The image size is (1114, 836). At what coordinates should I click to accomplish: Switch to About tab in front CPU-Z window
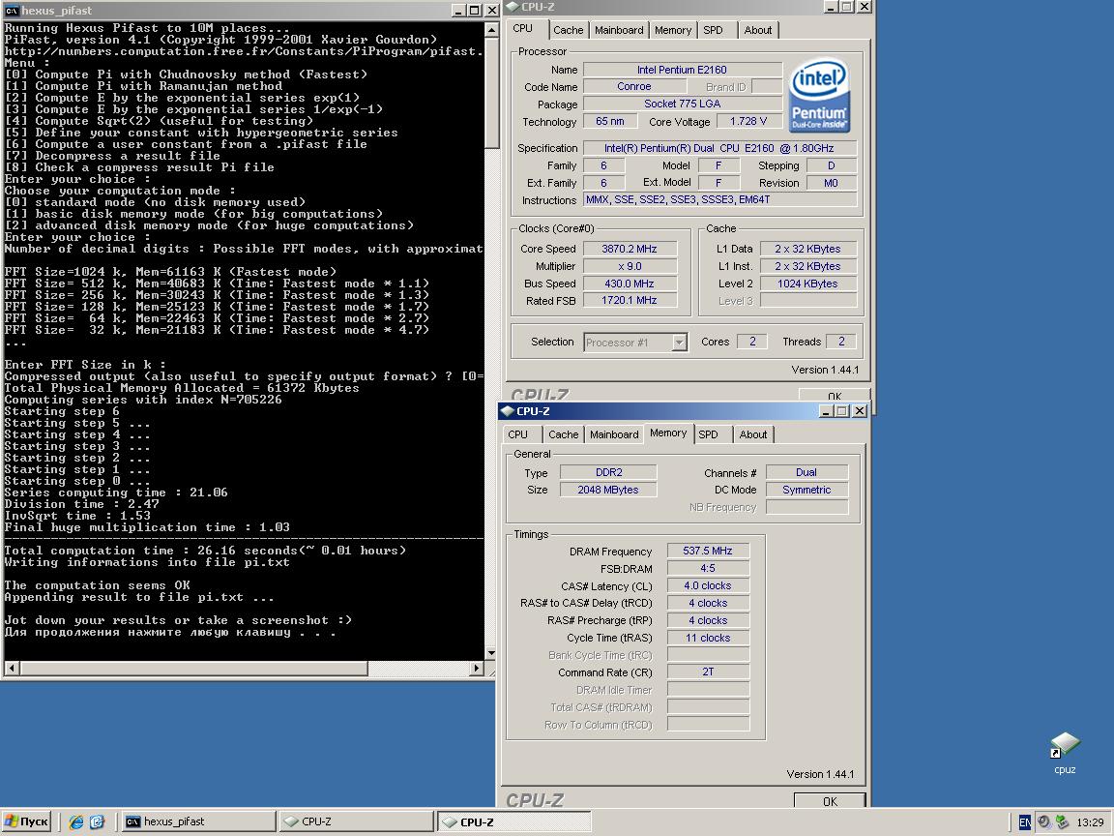click(x=753, y=434)
